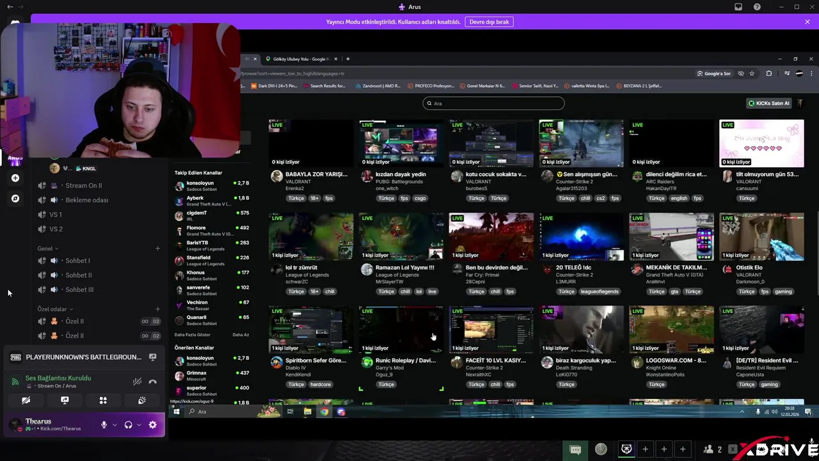The width and height of the screenshot is (819, 461).
Task: Join the Sohbet I voice channel
Action: (99, 261)
